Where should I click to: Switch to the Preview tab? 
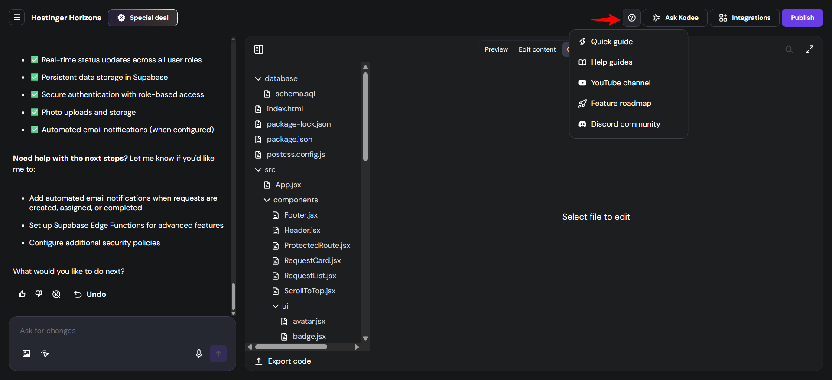(x=496, y=49)
